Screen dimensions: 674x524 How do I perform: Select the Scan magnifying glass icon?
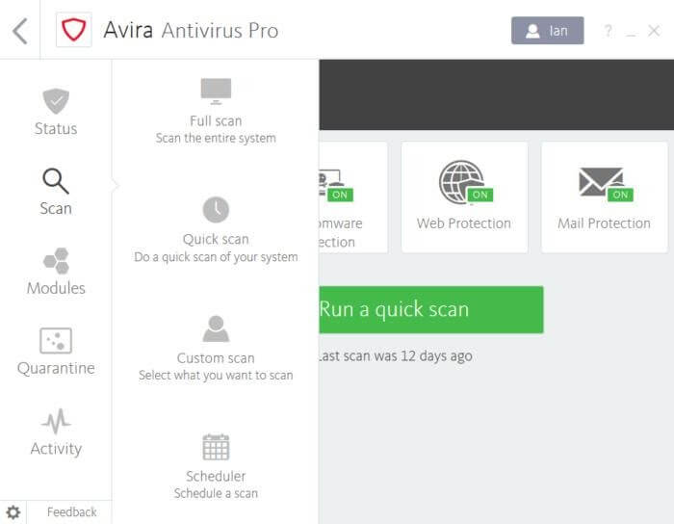click(55, 180)
